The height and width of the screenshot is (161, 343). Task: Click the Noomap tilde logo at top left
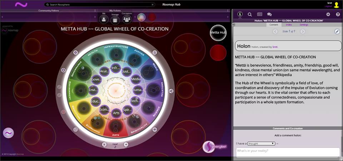(21, 5)
